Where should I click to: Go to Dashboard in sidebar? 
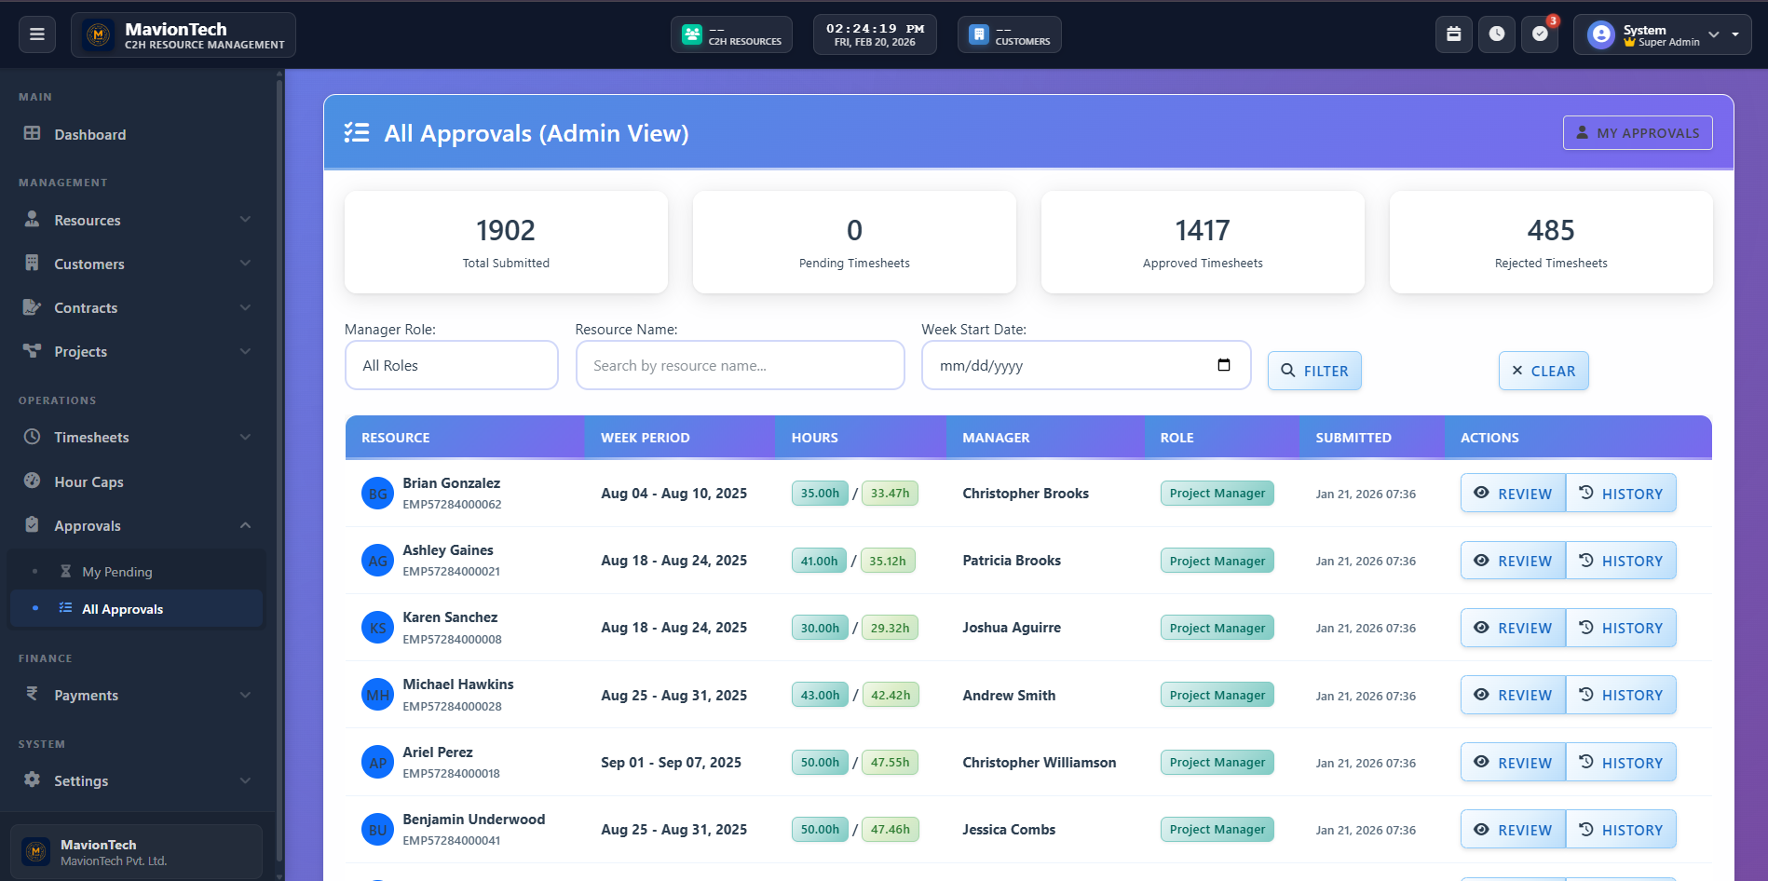(x=89, y=134)
